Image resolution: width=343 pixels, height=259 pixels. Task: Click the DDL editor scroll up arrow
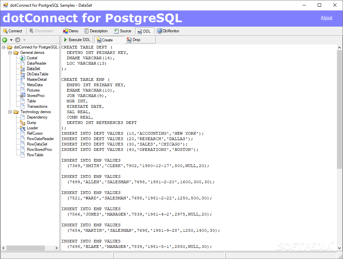point(339,47)
